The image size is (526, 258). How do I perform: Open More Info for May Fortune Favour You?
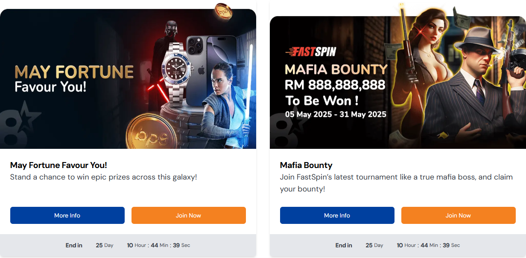(x=67, y=215)
